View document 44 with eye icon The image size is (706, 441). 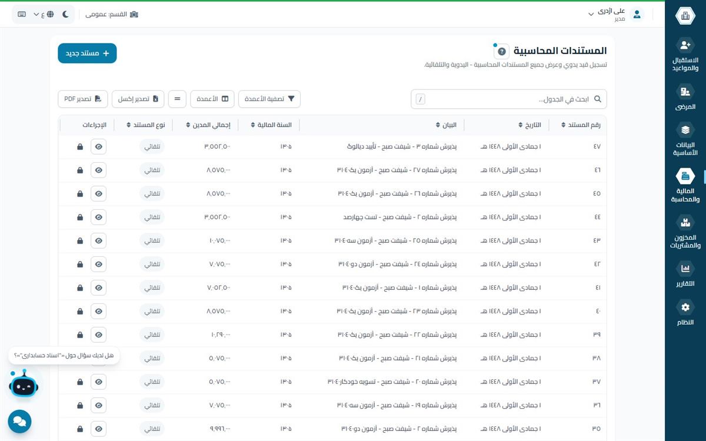(99, 217)
